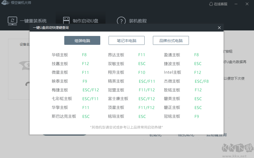
Task: Click the ESC/F11 key for 精英主板
Action: 147,81
